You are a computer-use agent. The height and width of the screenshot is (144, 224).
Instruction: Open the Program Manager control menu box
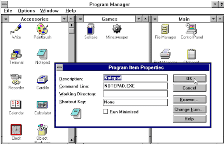(4, 4)
